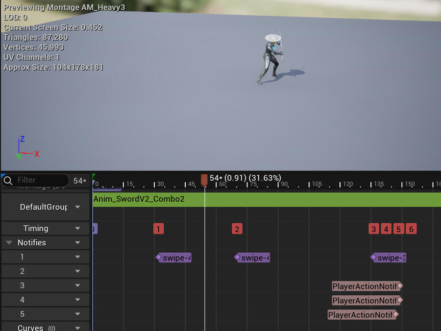Grab the playhead handle at frame 54
441x331 pixels.
(204, 180)
